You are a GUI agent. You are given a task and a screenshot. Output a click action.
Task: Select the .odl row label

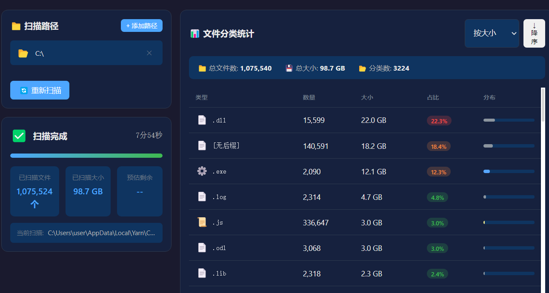pyautogui.click(x=219, y=248)
